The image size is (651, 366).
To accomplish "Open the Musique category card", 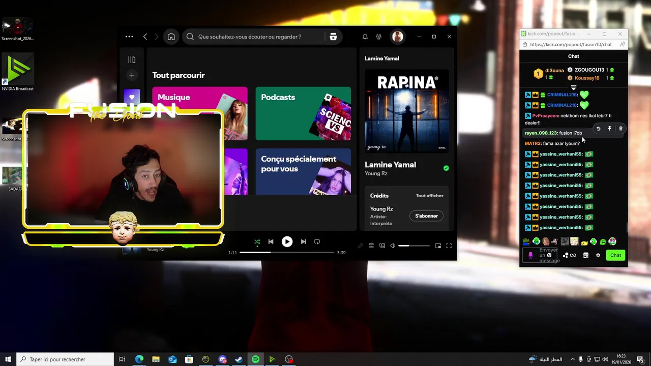I will (x=200, y=113).
